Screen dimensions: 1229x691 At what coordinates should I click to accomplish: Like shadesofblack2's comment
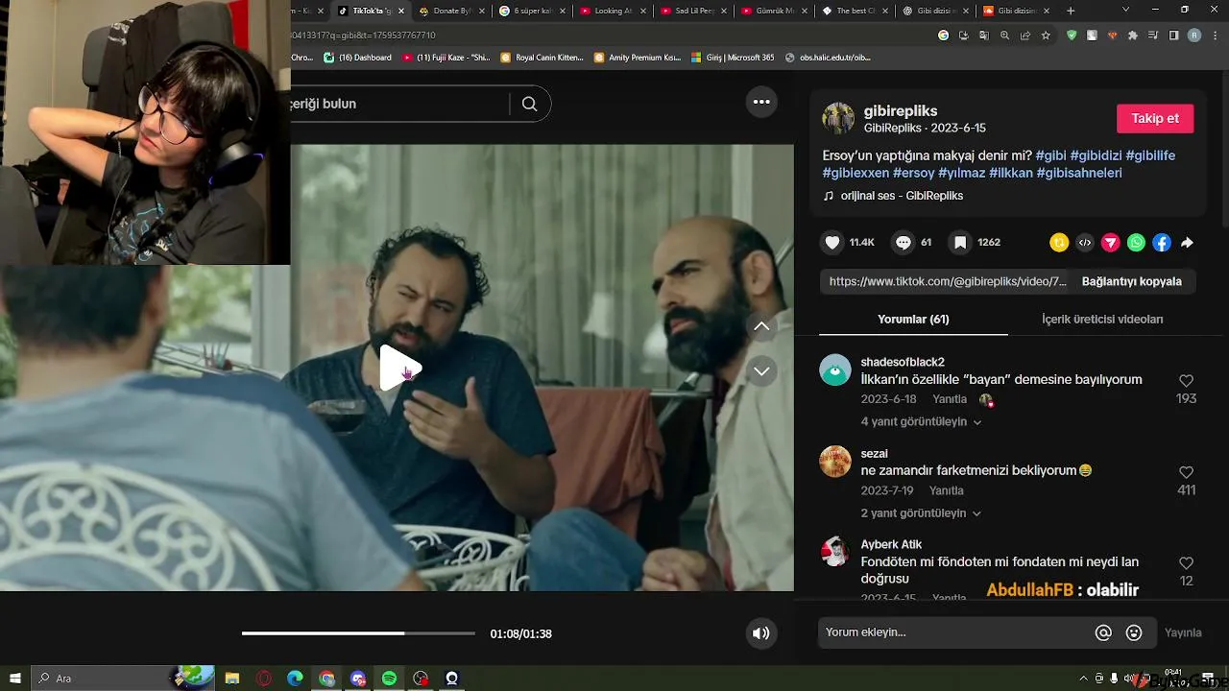(x=1186, y=381)
